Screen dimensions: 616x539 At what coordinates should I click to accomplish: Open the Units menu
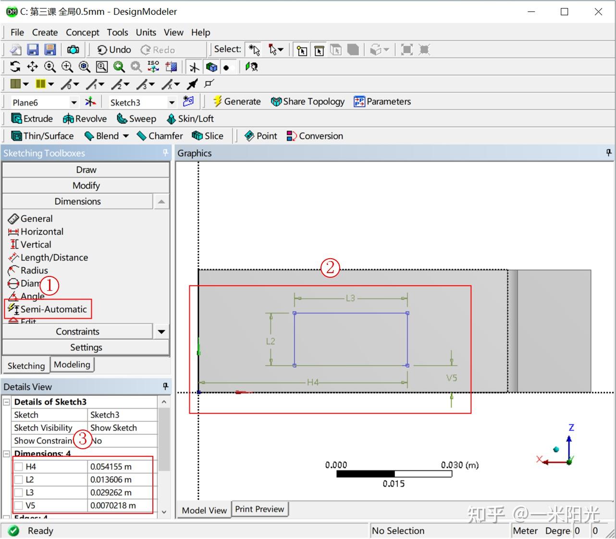[146, 32]
